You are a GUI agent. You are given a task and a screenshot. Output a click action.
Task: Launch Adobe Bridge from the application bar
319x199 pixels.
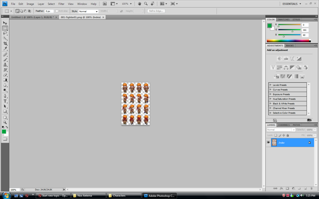(x=105, y=4)
